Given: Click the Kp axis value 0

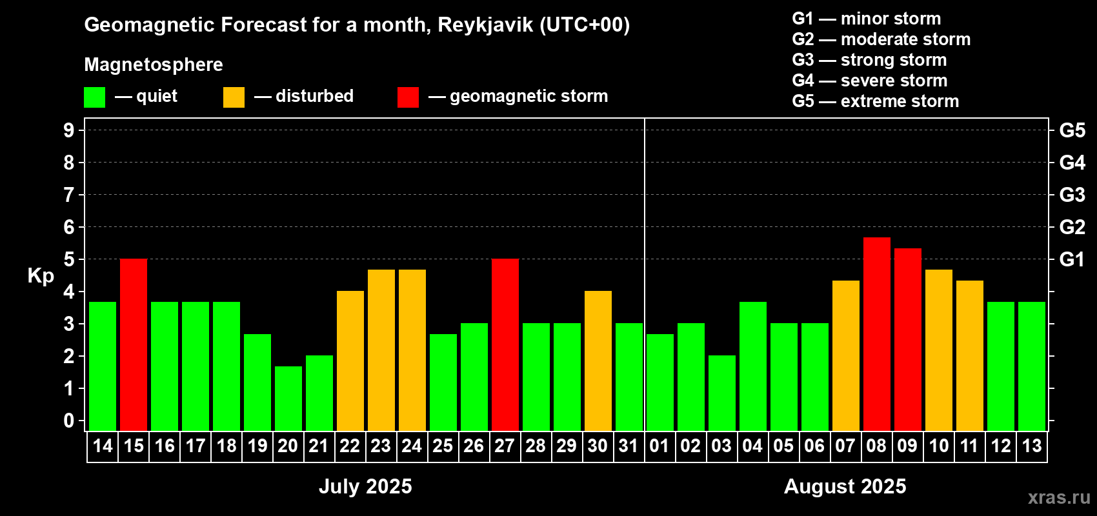Looking at the screenshot, I should point(69,421).
